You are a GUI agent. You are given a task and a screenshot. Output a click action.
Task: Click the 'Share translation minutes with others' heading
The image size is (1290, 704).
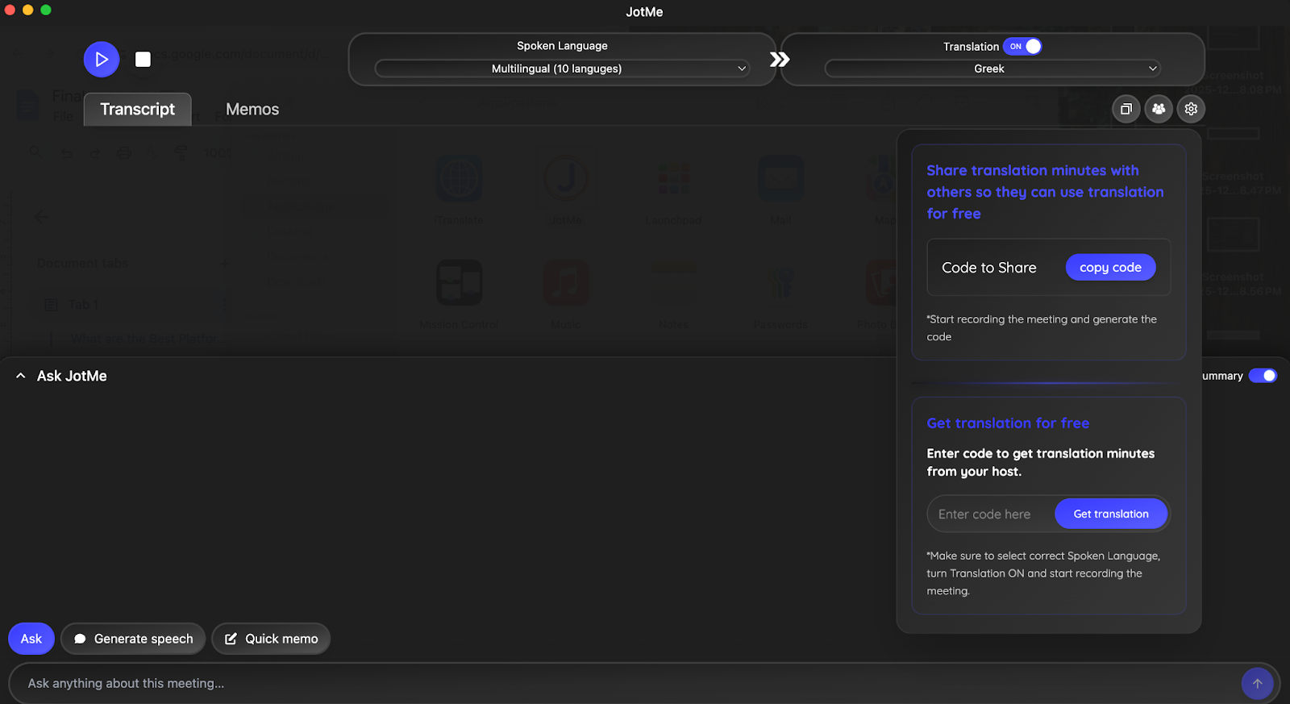[x=1045, y=192]
